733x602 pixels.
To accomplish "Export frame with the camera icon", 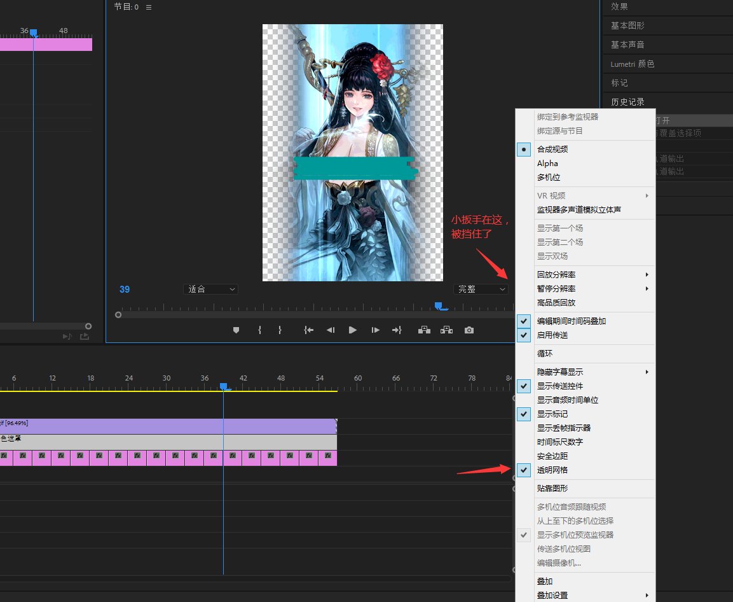I will (469, 330).
